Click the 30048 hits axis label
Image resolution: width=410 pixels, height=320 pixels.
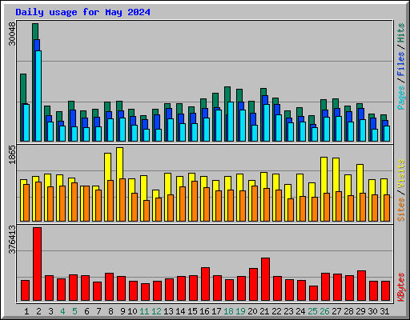pos(12,34)
